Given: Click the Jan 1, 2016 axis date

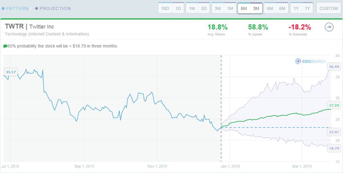Looking at the screenshot, I should point(230,166).
